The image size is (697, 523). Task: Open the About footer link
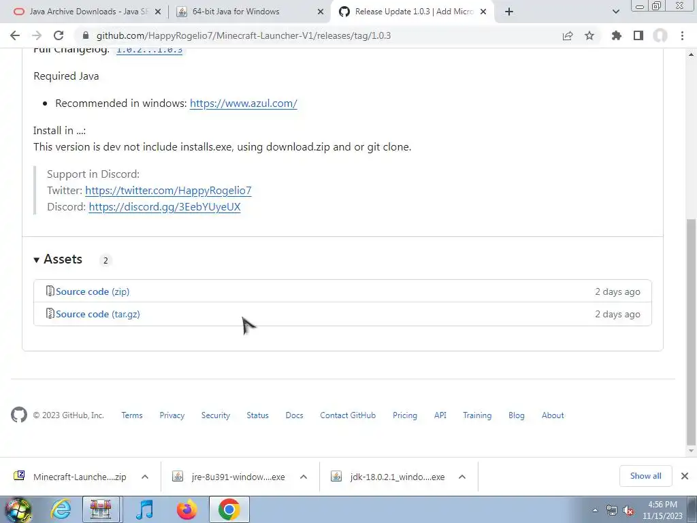click(553, 415)
